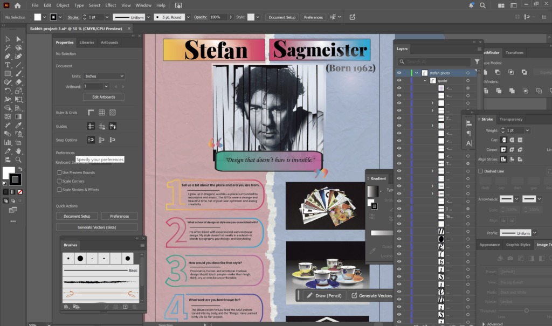Screen dimensions: 552x326
Task: Swap fill and stroke arrows icon
Action: point(20,169)
